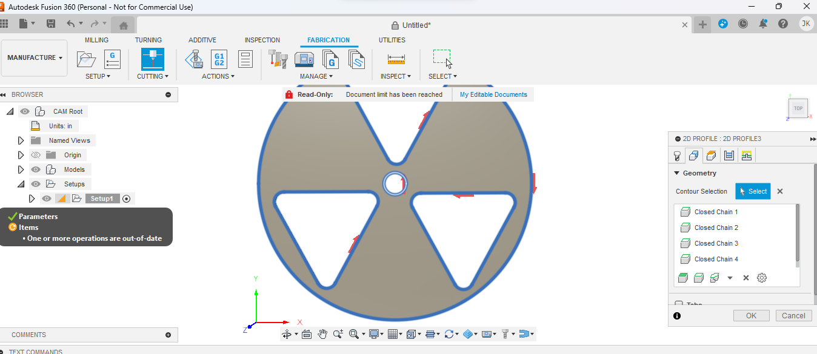Expand the CUTTING dropdown menu
Image resolution: width=817 pixels, height=354 pixels.
(153, 76)
